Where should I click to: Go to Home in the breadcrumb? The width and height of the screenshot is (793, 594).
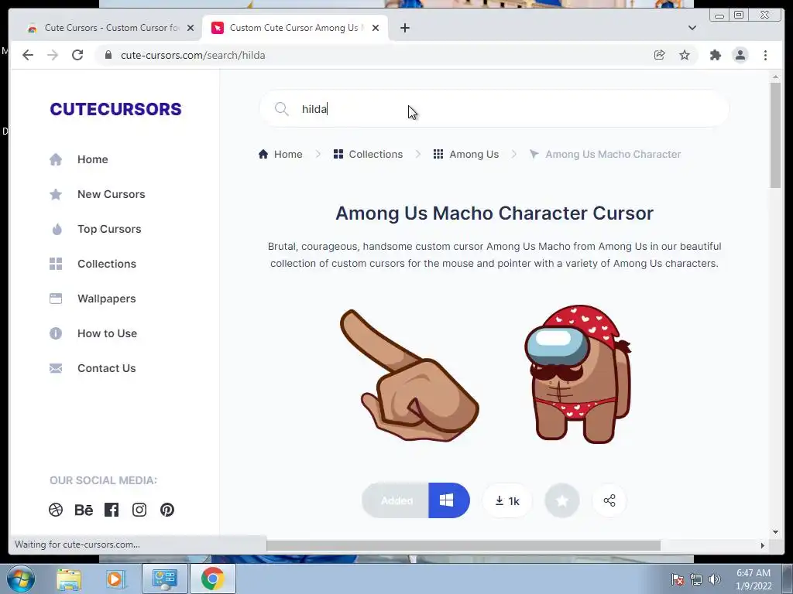pos(280,154)
